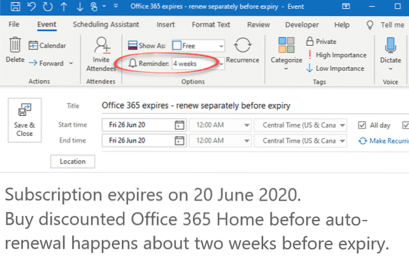Click the Location button

tap(73, 161)
